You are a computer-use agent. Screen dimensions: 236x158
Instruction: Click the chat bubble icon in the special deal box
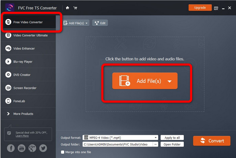(9, 133)
